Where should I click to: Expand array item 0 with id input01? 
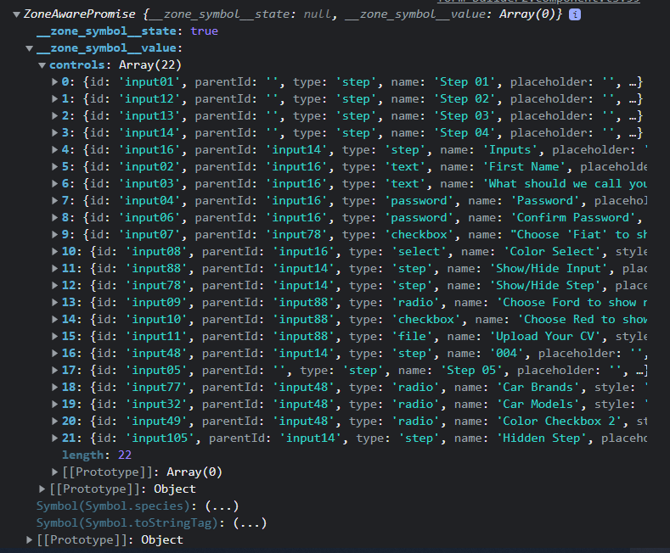pos(54,81)
